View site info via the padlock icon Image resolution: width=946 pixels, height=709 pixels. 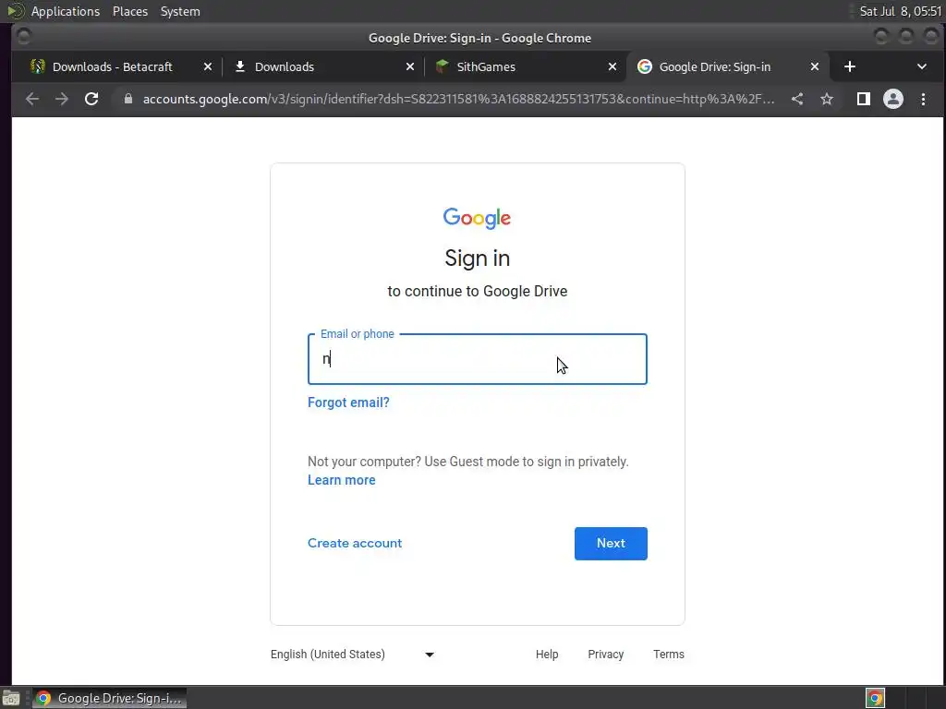tap(127, 99)
